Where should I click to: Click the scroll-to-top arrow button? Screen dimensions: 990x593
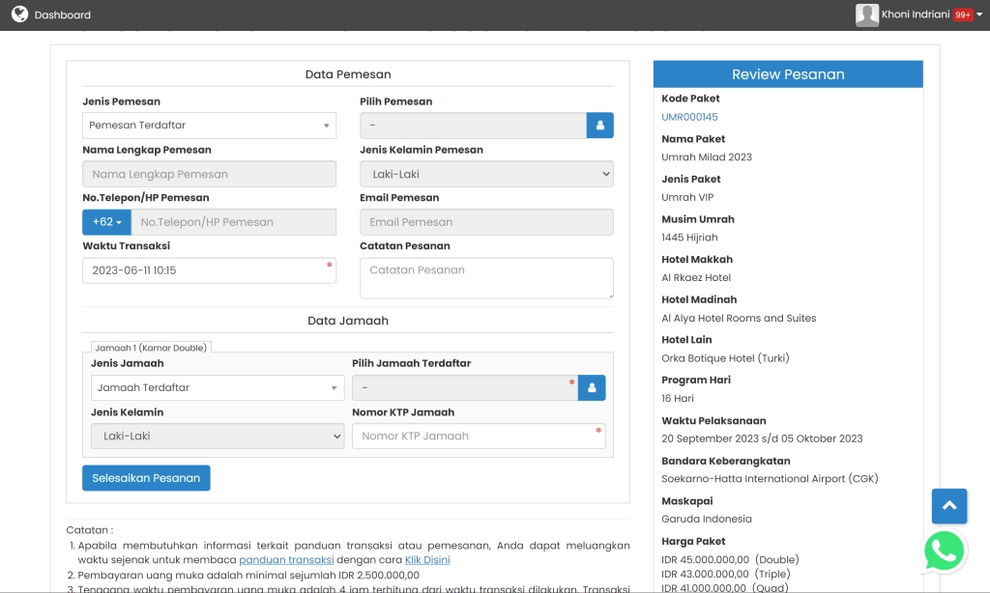point(948,505)
